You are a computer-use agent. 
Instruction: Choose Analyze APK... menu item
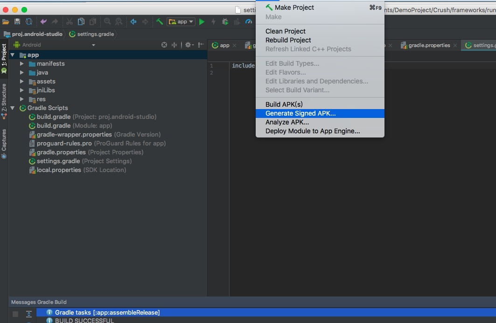click(320, 122)
